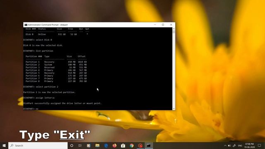This screenshot has width=265, height=149.
Task: Minimize the Command Prompt window
Action: [x=155, y=25]
